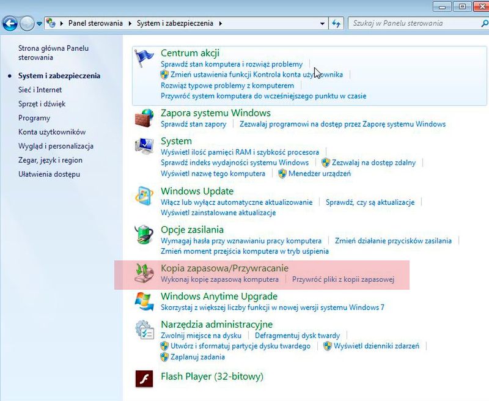The width and height of the screenshot is (489, 401).
Task: Click the refresh icon beside address bar
Action: pos(336,23)
